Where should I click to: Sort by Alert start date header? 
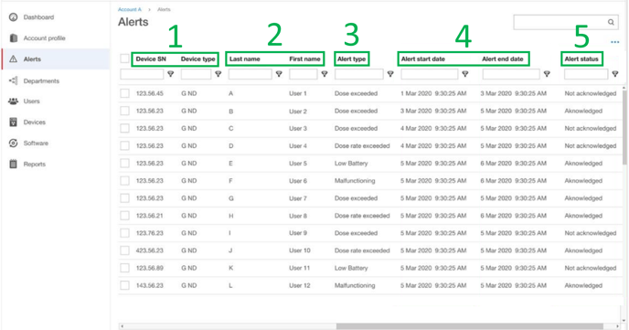[422, 59]
